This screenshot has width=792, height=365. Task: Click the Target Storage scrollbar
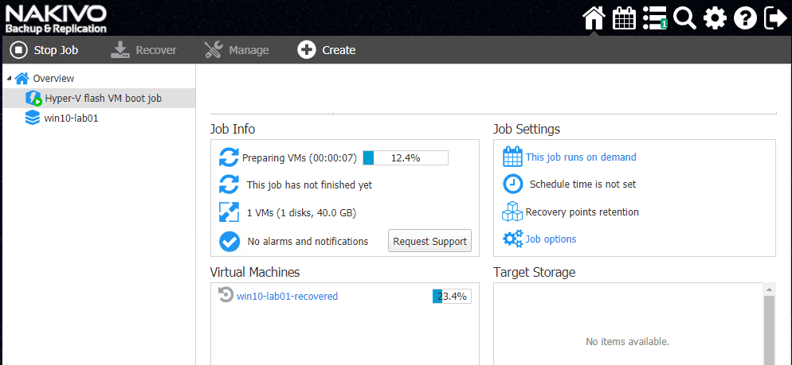pos(769,326)
